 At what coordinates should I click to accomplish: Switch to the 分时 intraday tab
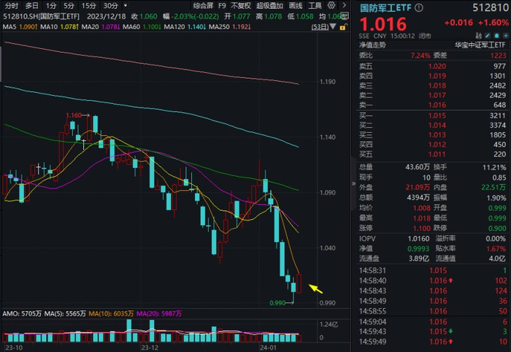[x=11, y=6]
